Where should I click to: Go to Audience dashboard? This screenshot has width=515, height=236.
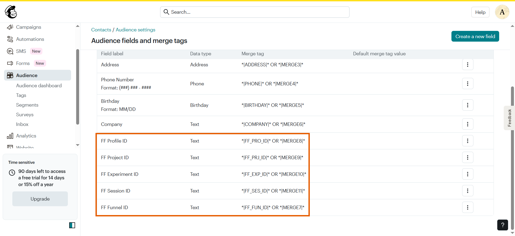(x=39, y=86)
